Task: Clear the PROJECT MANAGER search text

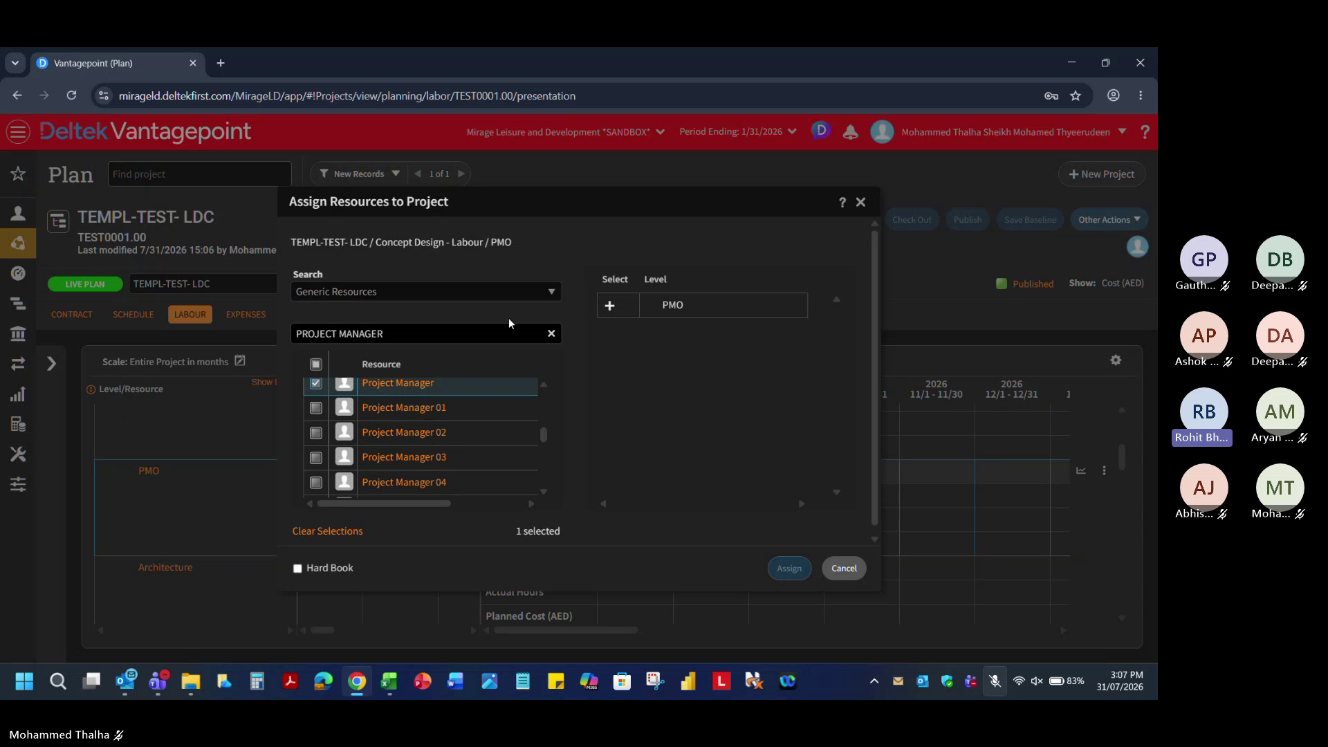Action: click(x=551, y=333)
